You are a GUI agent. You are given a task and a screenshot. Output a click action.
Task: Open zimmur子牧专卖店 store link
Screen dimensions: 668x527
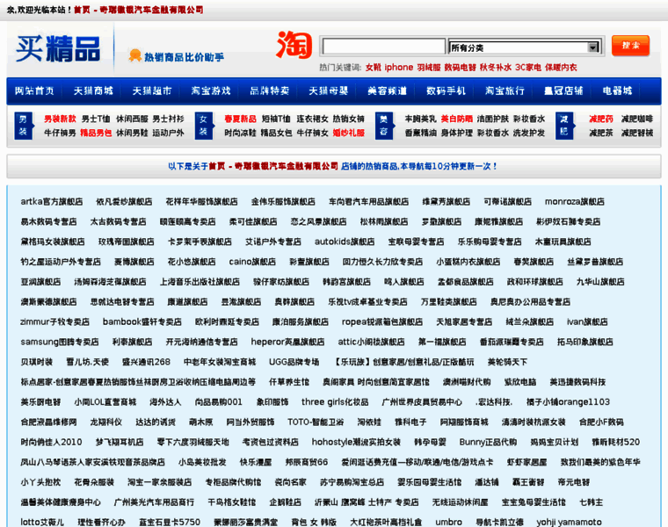click(55, 321)
